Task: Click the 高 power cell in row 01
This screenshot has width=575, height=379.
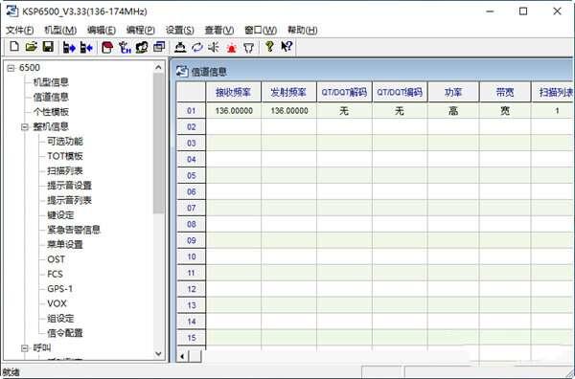Action: [x=453, y=111]
